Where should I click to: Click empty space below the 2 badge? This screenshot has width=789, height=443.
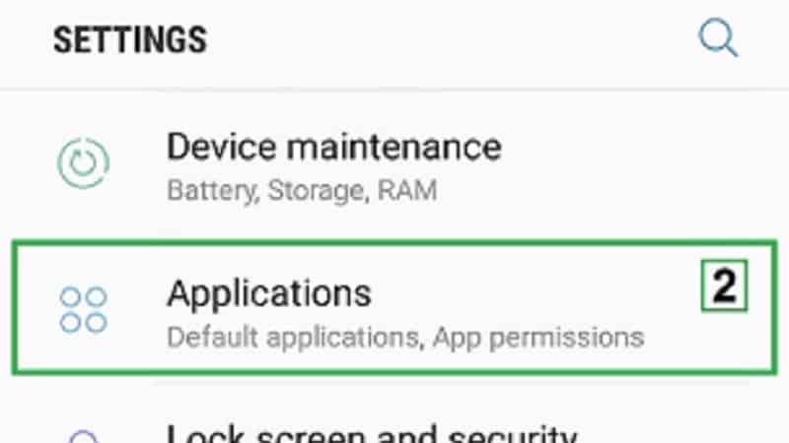coord(725,342)
